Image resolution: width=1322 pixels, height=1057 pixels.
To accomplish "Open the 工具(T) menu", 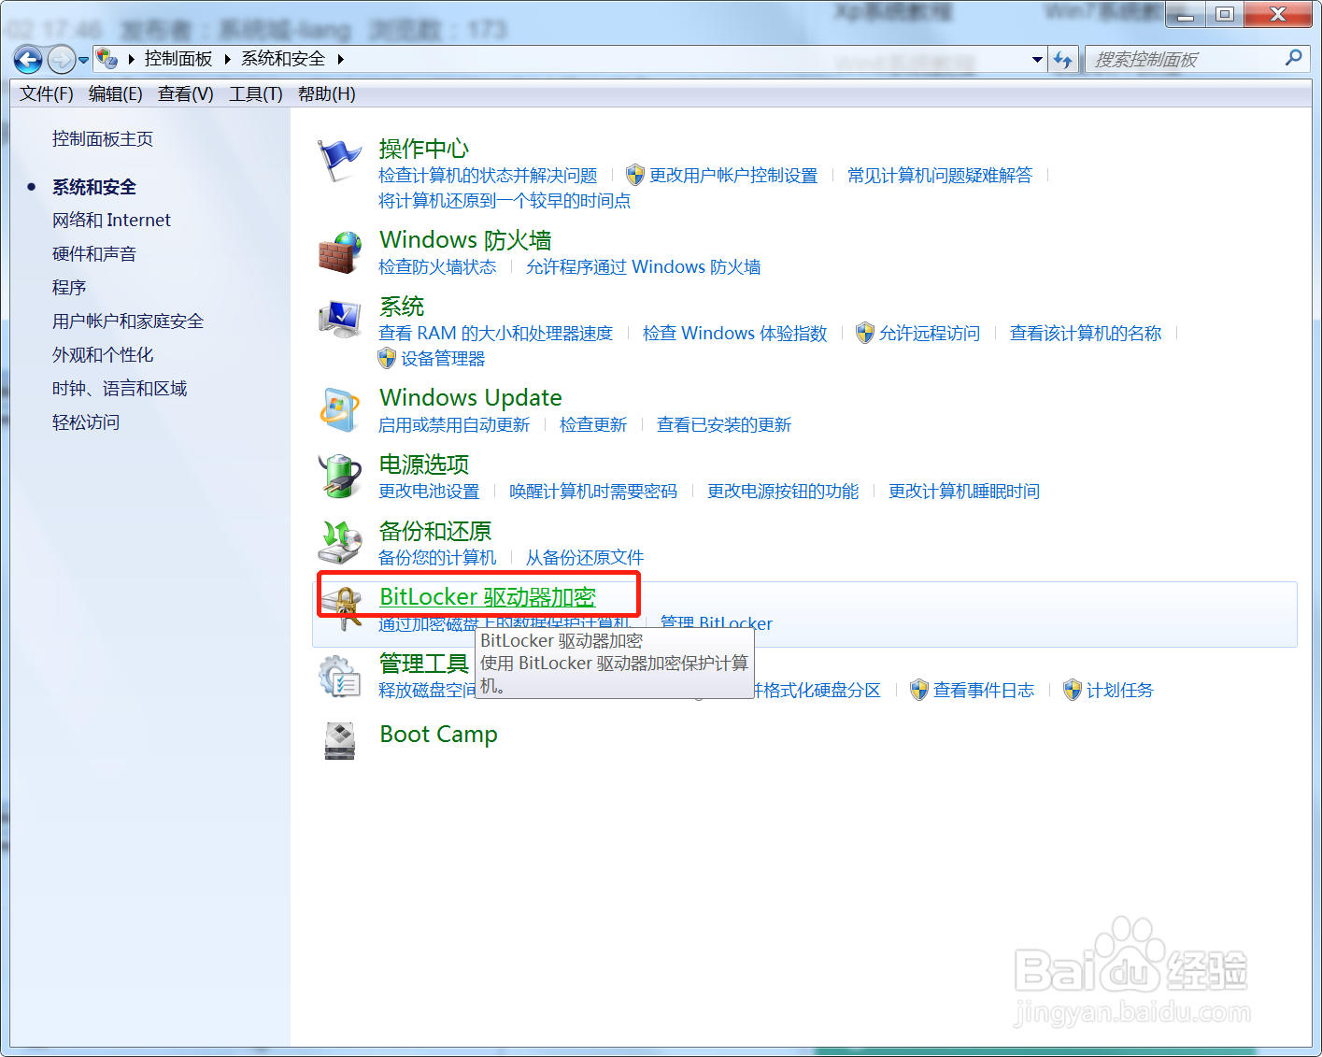I will (254, 93).
